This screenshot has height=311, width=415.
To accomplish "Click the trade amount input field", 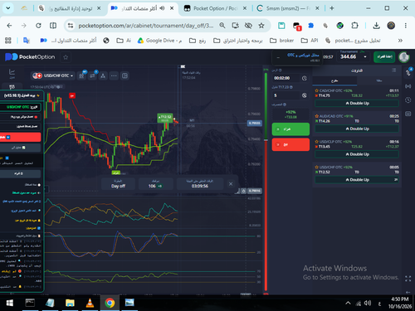I will (x=286, y=95).
